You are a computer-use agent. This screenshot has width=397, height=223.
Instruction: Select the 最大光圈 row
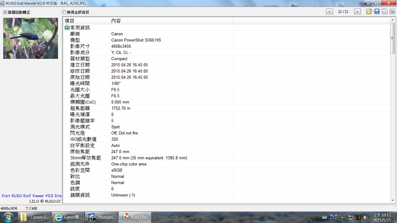[x=226, y=96]
